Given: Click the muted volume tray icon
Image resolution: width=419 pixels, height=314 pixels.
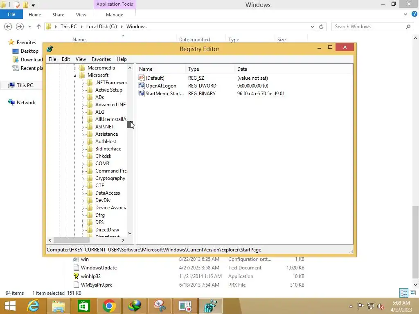Looking at the screenshot, I should tap(381, 306).
